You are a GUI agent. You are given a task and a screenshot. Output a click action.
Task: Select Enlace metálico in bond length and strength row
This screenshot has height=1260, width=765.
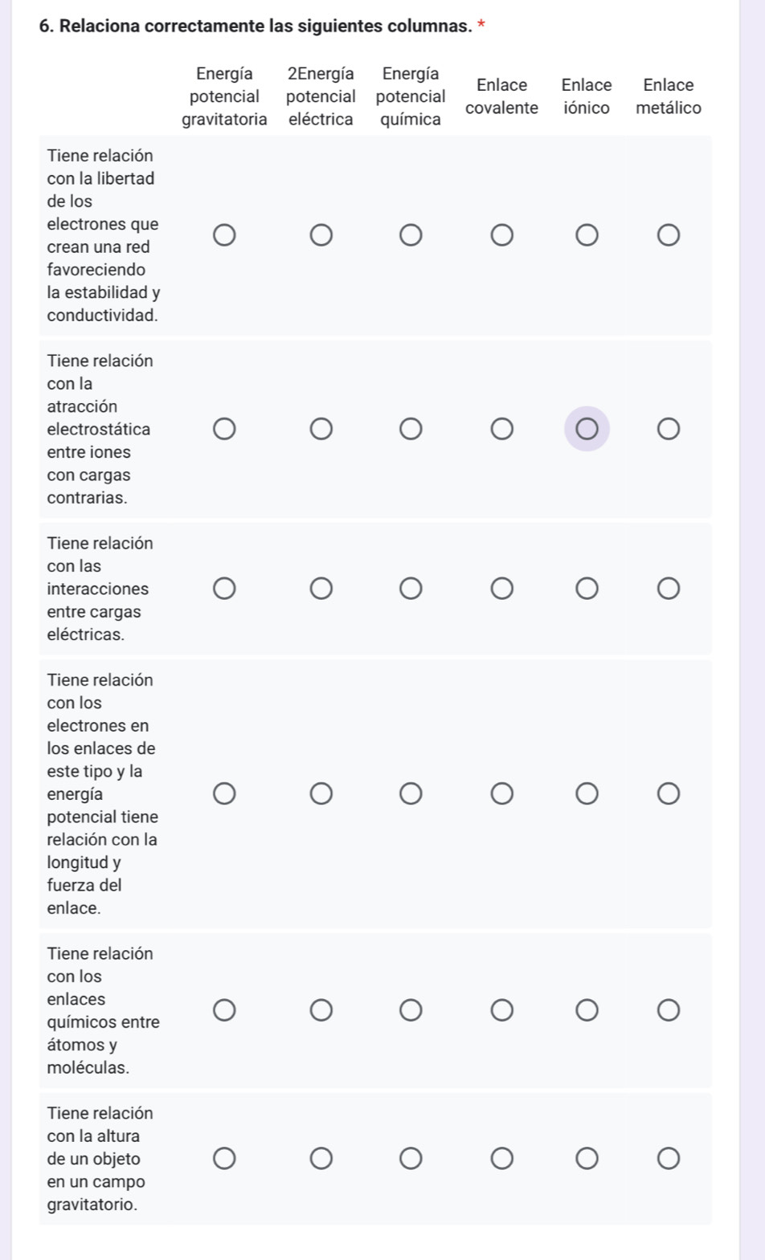coord(668,794)
